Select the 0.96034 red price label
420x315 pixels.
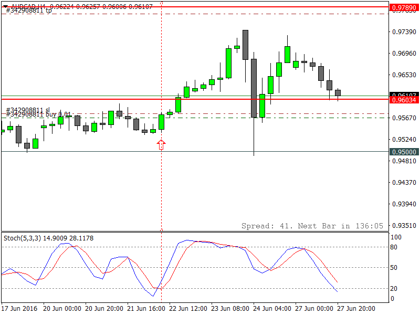404,100
